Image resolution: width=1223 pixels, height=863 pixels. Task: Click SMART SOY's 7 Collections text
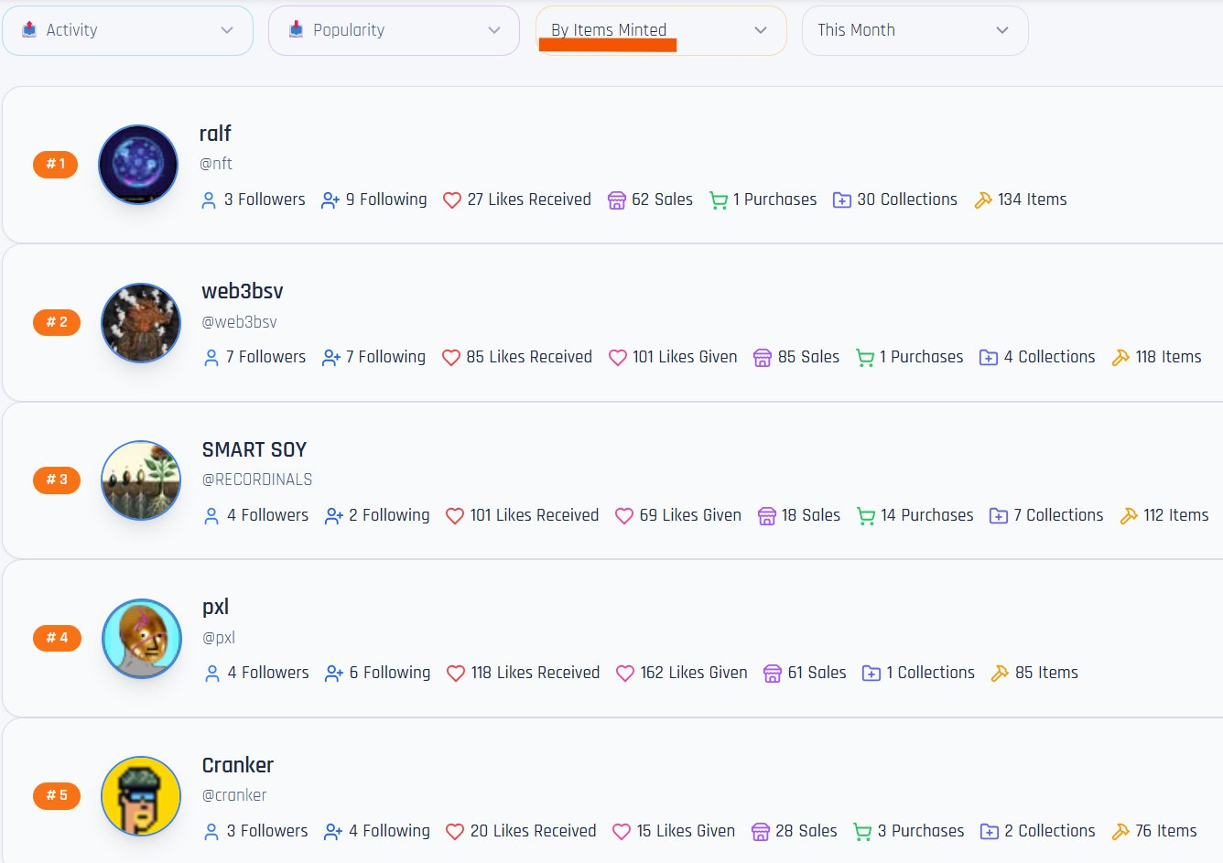[x=1058, y=515]
